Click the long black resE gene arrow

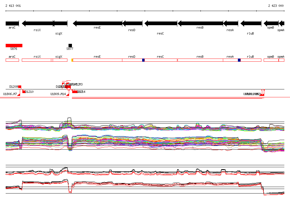pyautogui.click(x=98, y=23)
